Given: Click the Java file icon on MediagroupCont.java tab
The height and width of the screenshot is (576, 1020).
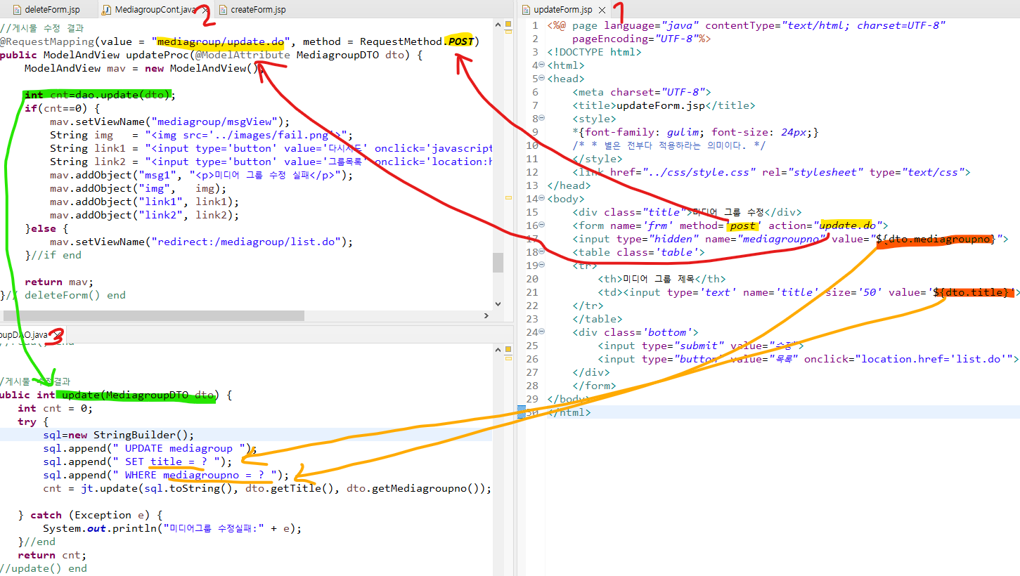Looking at the screenshot, I should (x=106, y=10).
